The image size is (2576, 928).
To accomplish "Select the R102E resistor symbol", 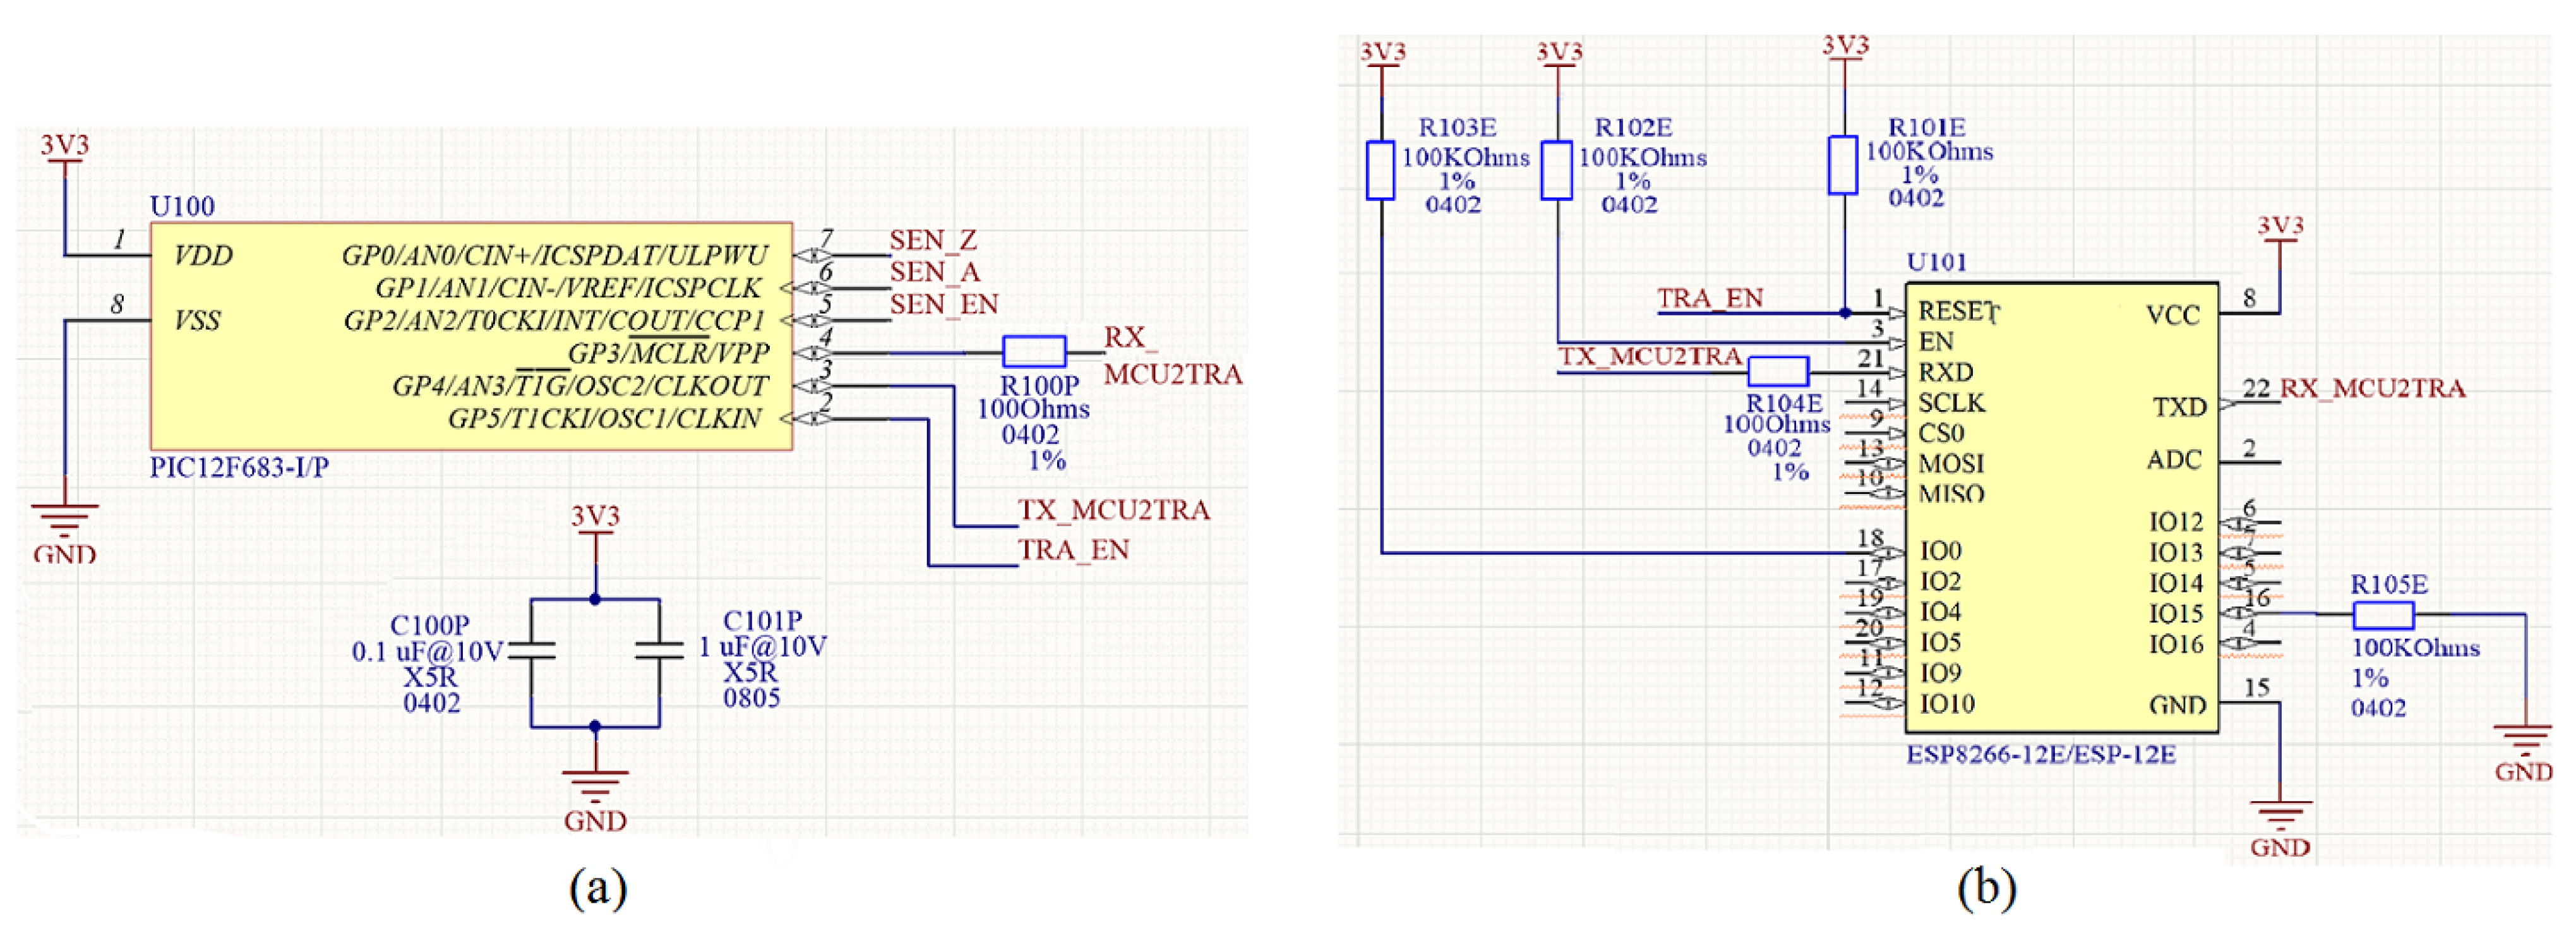I will [1557, 170].
